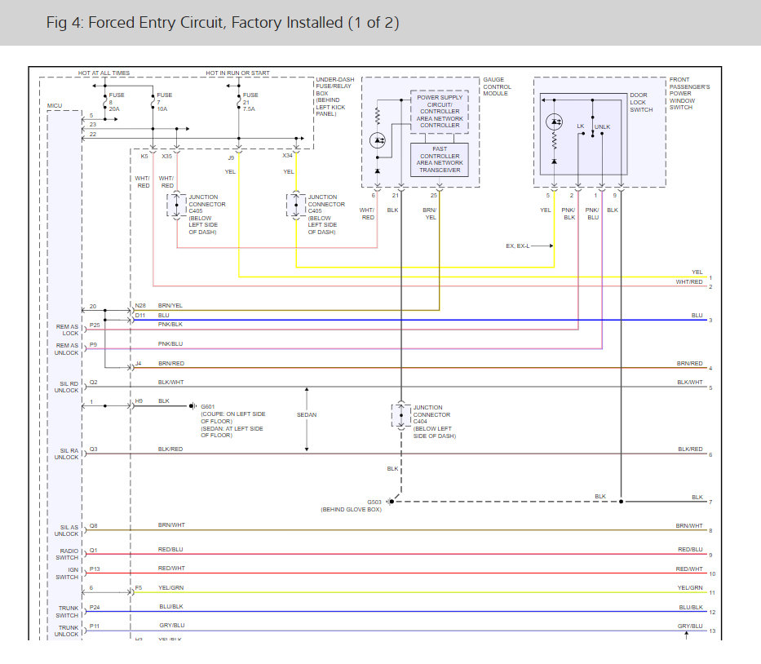Image resolution: width=761 pixels, height=664 pixels.
Task: Select the Front Passenger's Power Window Switch label
Action: point(691,94)
